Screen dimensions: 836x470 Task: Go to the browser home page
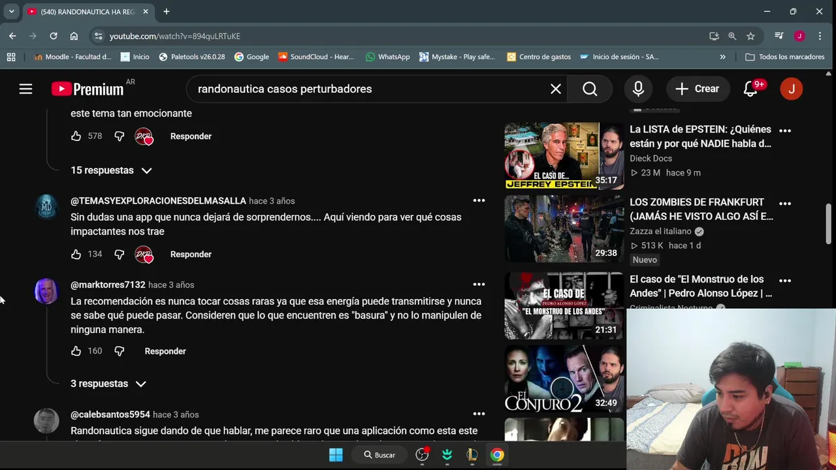(x=74, y=36)
